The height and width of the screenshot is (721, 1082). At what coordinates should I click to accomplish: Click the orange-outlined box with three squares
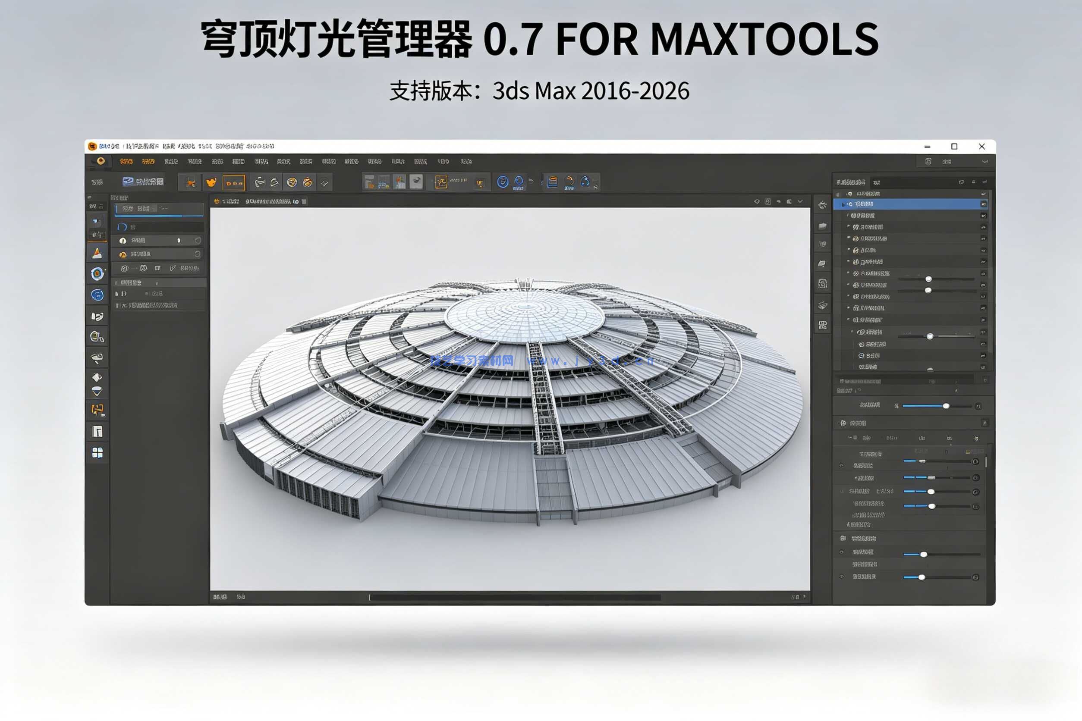[x=234, y=183]
